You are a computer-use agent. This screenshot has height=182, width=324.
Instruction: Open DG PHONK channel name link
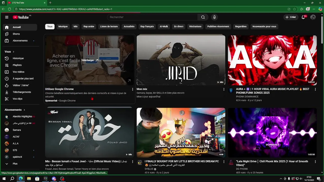pos(242,169)
